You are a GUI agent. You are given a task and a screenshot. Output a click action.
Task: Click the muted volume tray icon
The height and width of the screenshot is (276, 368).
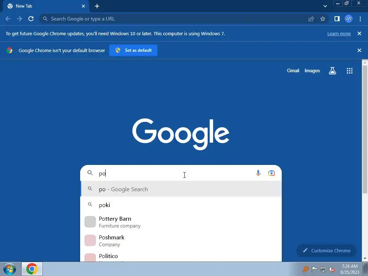332,269
